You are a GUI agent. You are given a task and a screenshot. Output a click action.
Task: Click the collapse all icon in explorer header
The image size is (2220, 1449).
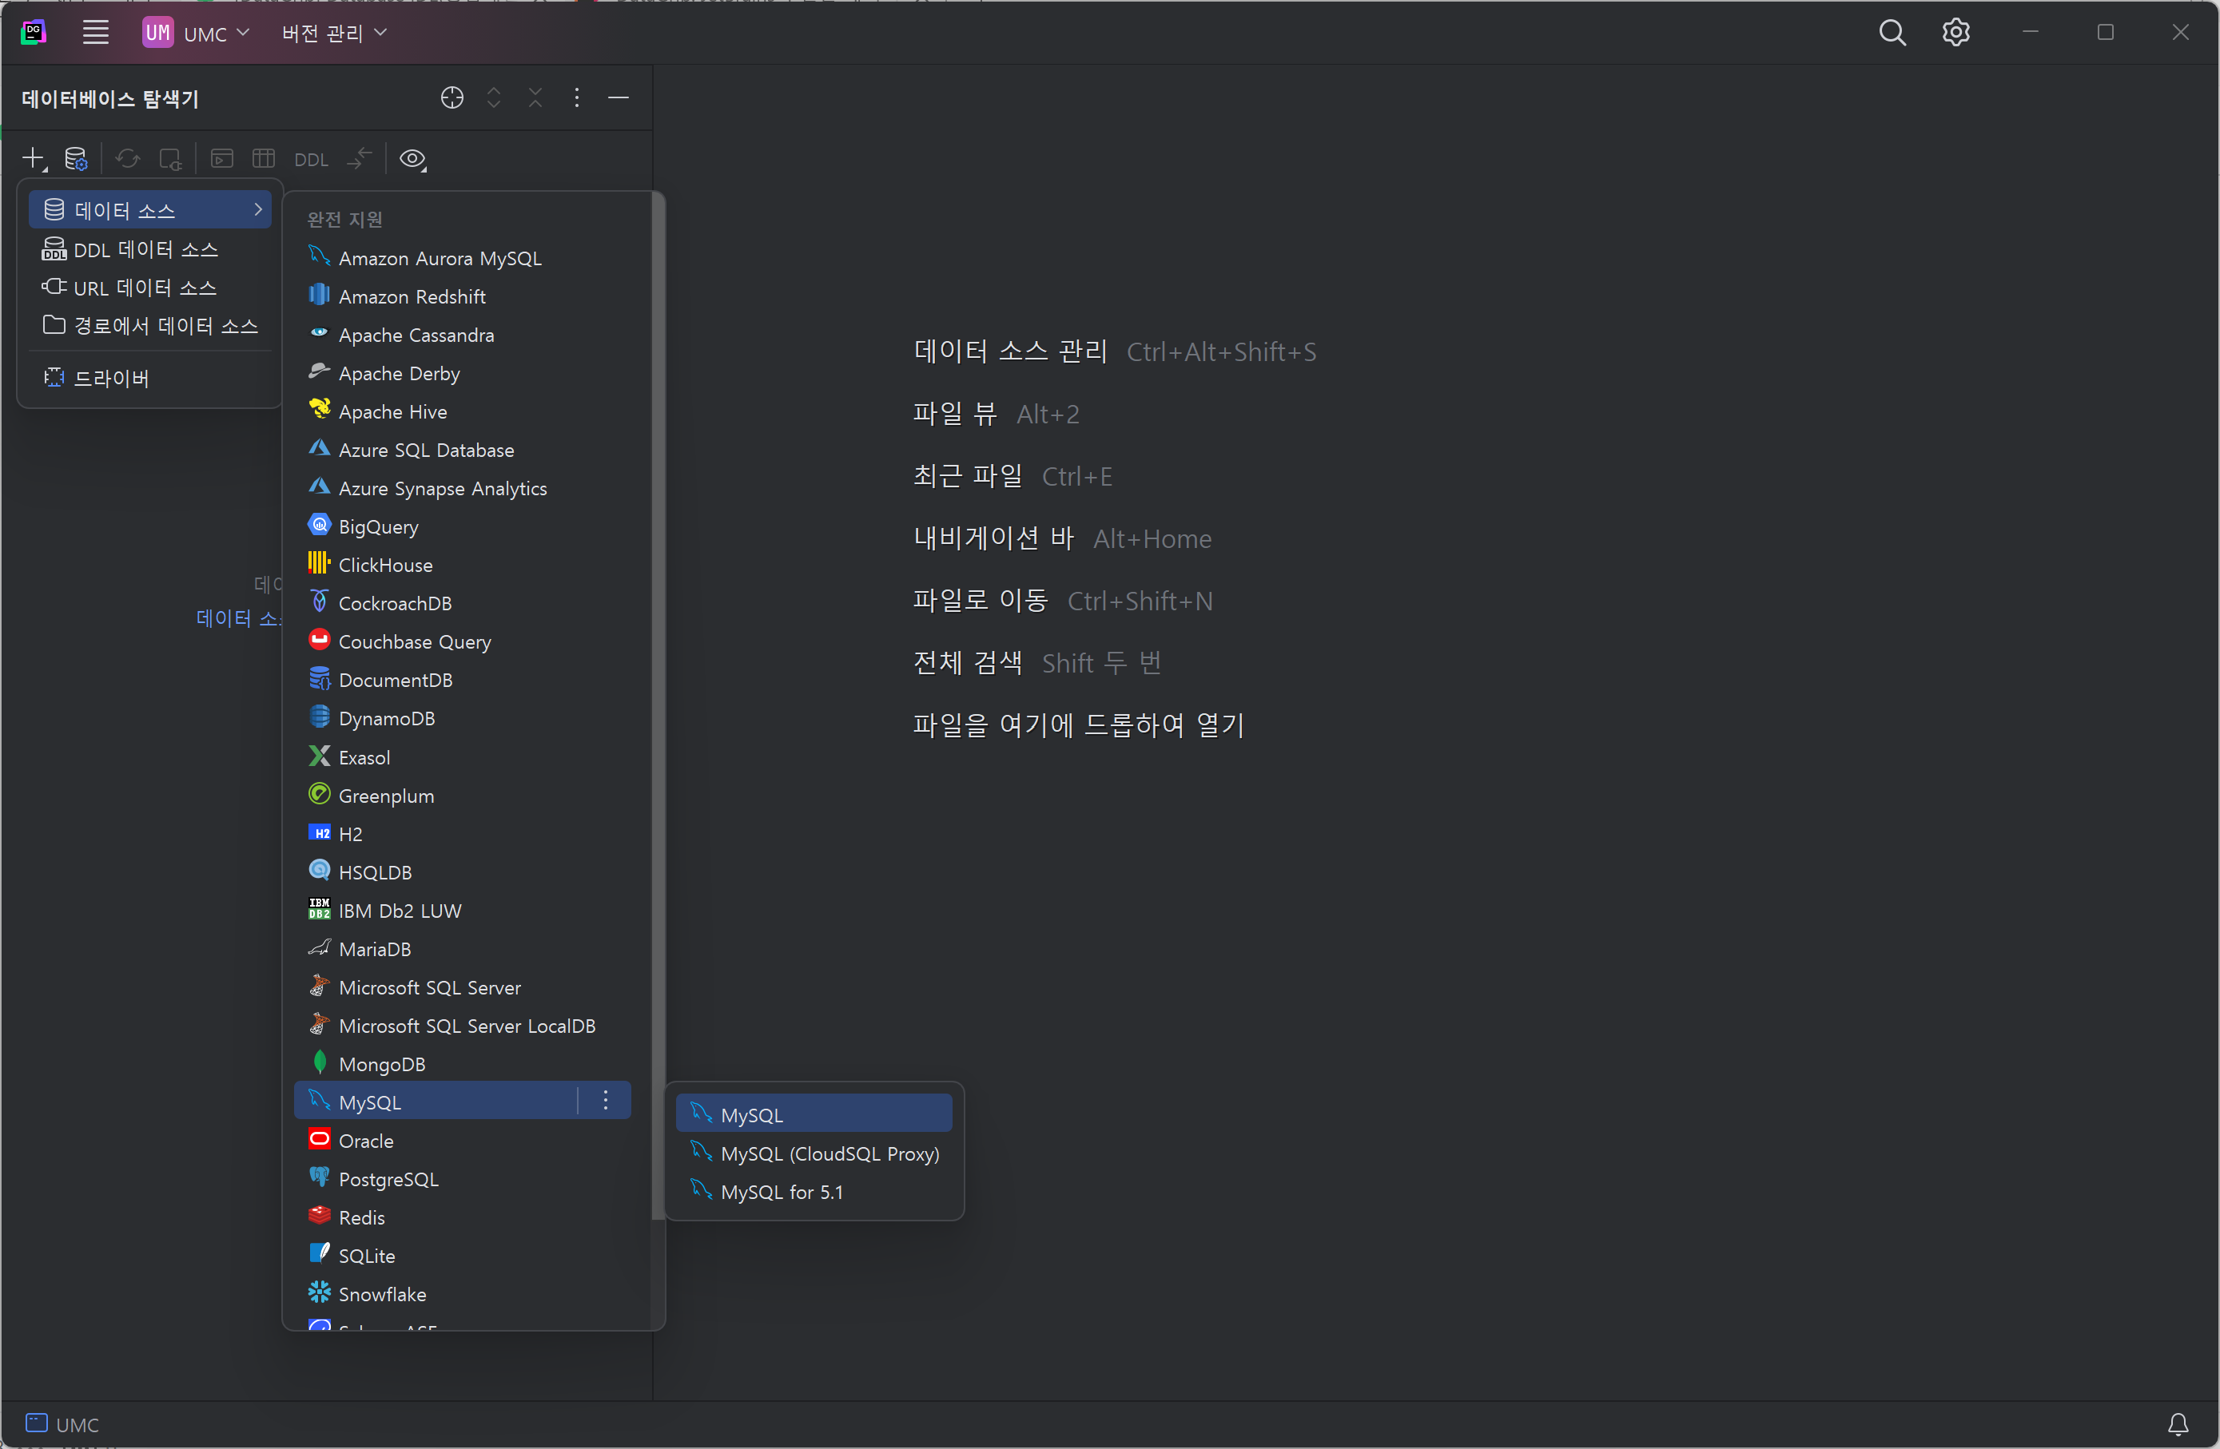tap(535, 98)
